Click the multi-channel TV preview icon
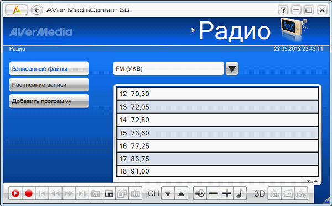The width and height of the screenshot is (332, 206). tap(122, 193)
